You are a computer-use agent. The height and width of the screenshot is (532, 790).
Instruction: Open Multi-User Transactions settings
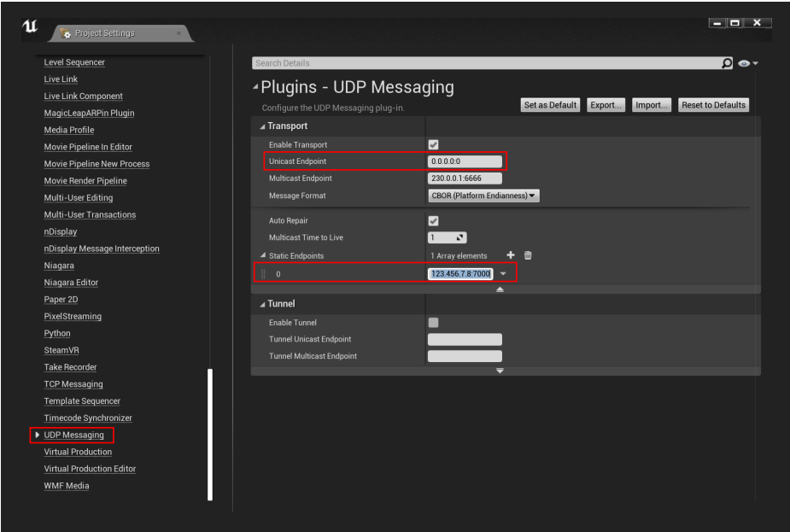90,214
